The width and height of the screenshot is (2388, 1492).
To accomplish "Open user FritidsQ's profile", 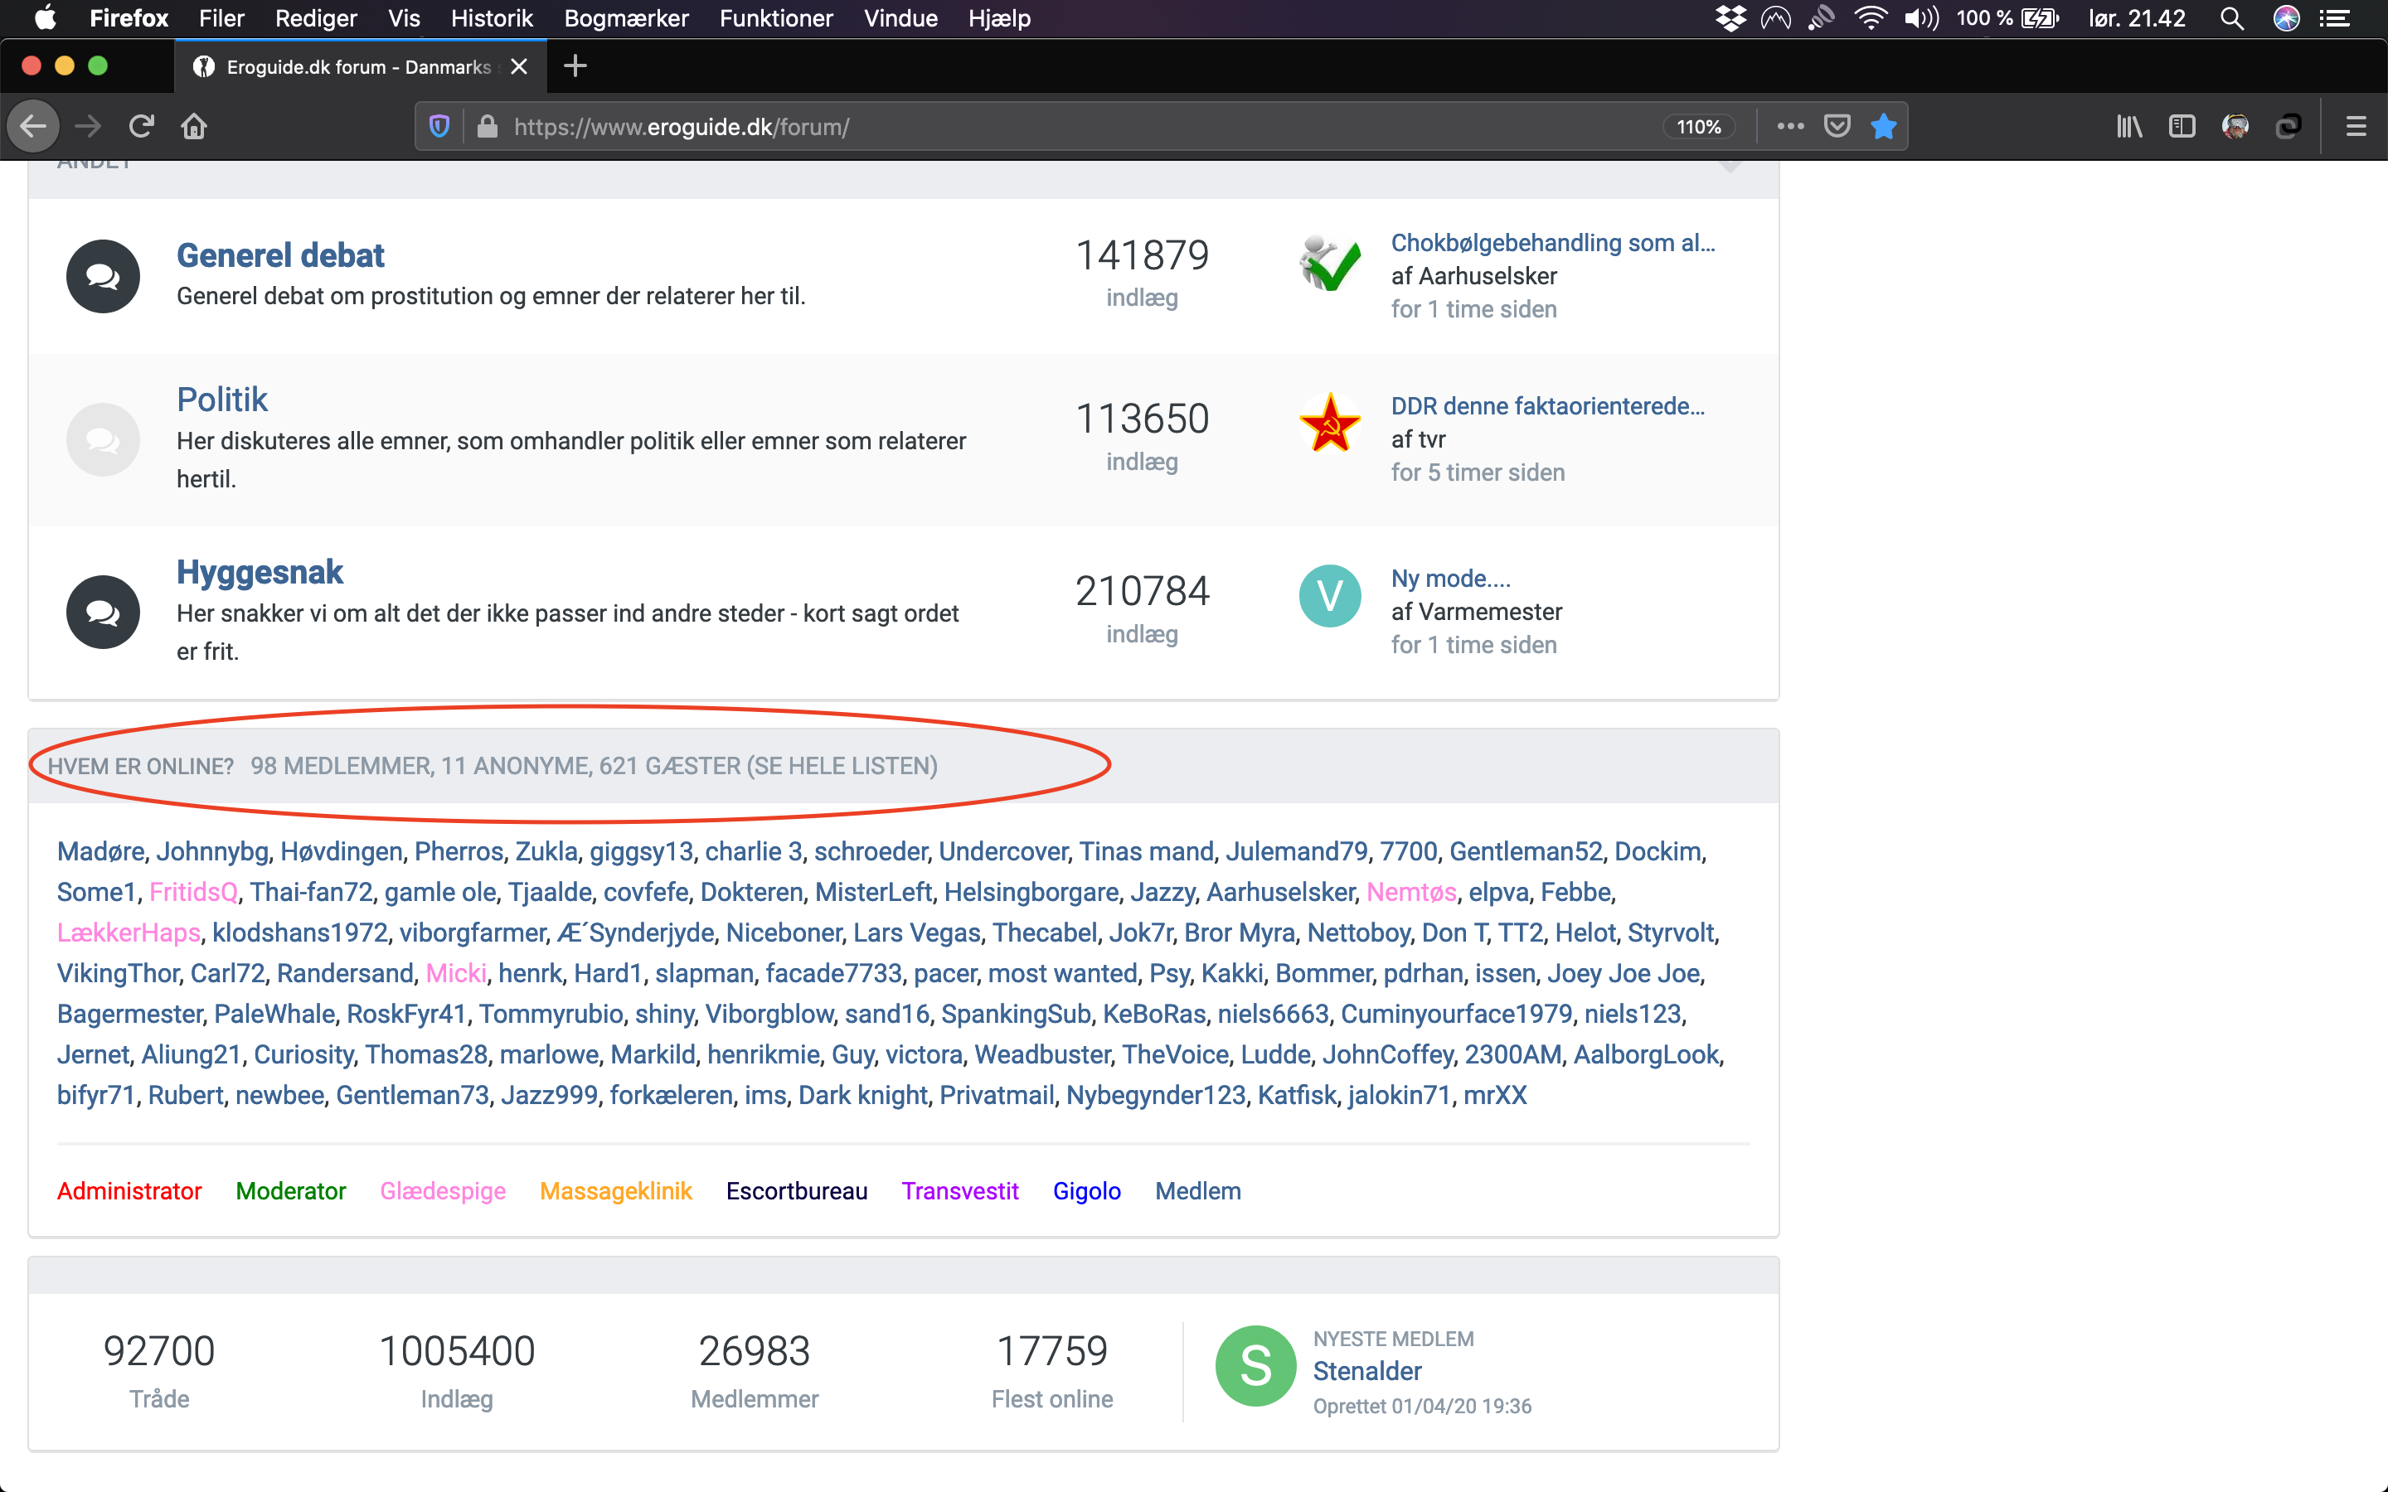I will click(x=193, y=892).
